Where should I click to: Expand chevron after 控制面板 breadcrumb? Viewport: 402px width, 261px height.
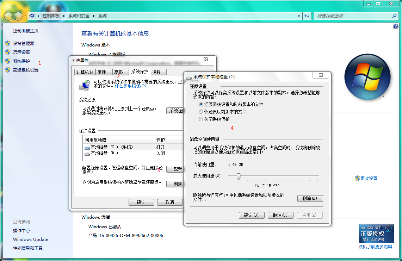[64, 16]
